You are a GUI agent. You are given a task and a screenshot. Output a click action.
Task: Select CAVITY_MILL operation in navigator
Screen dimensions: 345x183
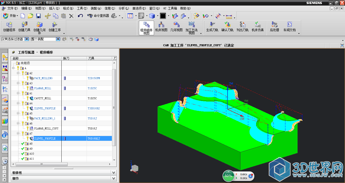42,98
